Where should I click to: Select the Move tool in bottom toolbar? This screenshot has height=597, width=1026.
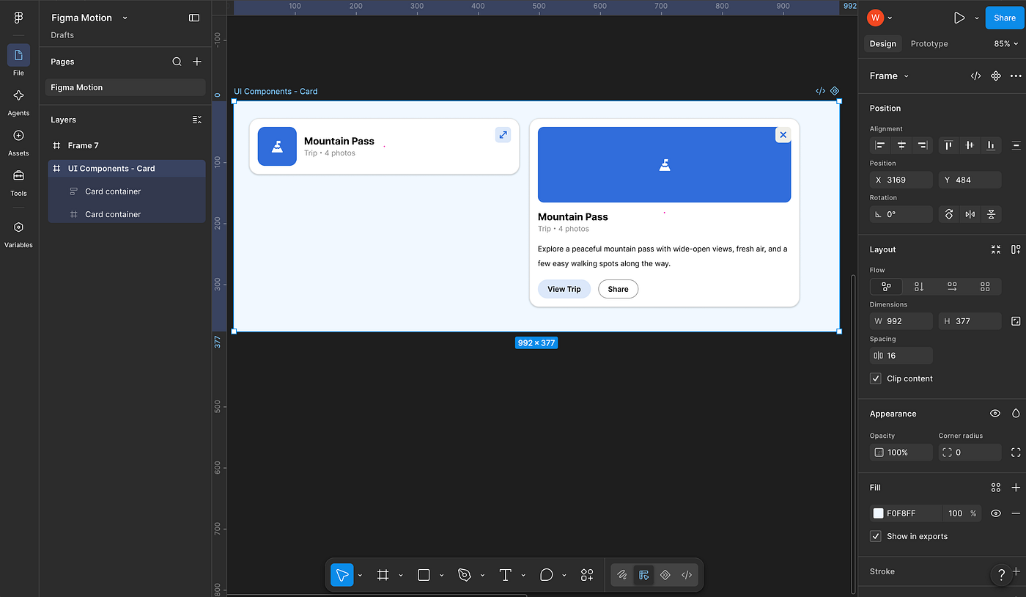pos(342,575)
